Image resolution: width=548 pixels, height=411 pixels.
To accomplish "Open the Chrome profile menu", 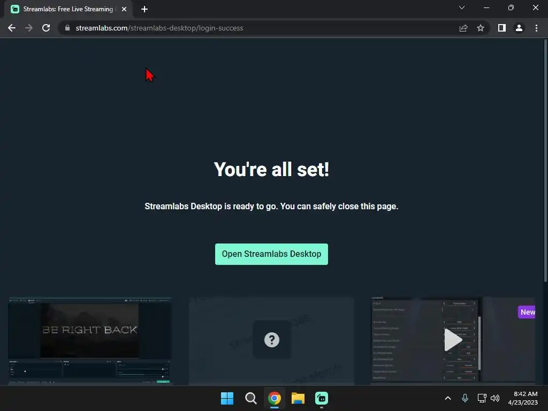I will (x=519, y=28).
